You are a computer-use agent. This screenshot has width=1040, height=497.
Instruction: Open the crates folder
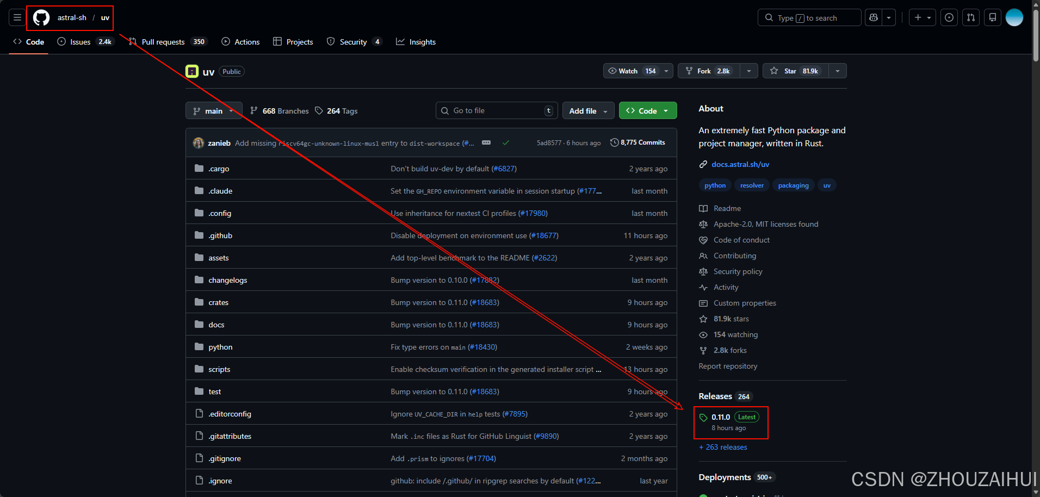tap(218, 302)
